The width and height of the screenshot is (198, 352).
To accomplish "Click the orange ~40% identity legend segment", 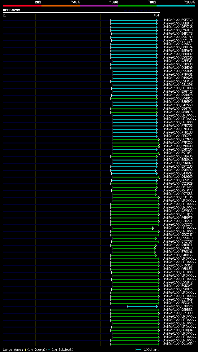I will 61,5.
